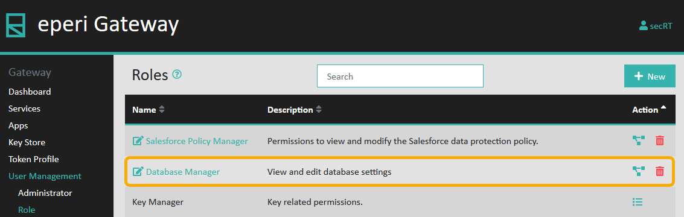This screenshot has height=217, width=684.
Task: Open the secRT user profile
Action: tap(656, 26)
